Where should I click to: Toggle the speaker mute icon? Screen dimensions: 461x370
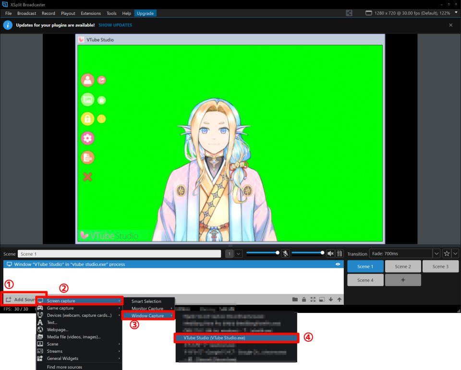click(x=330, y=253)
